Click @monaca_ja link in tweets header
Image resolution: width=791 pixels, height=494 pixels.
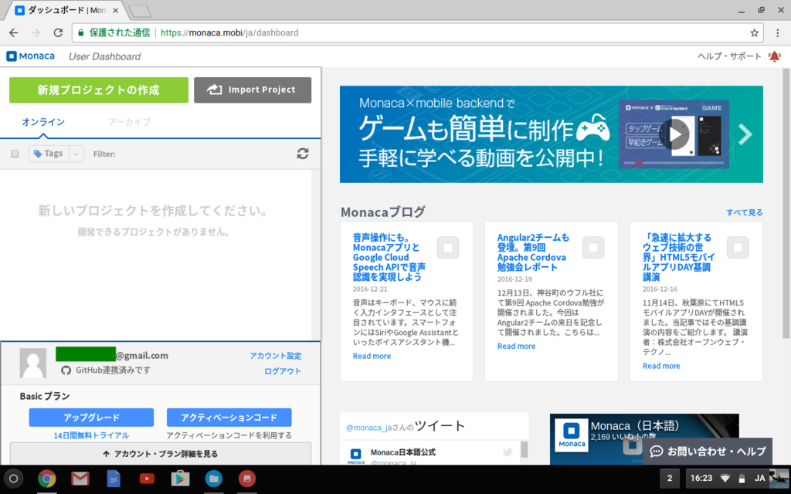pos(368,428)
